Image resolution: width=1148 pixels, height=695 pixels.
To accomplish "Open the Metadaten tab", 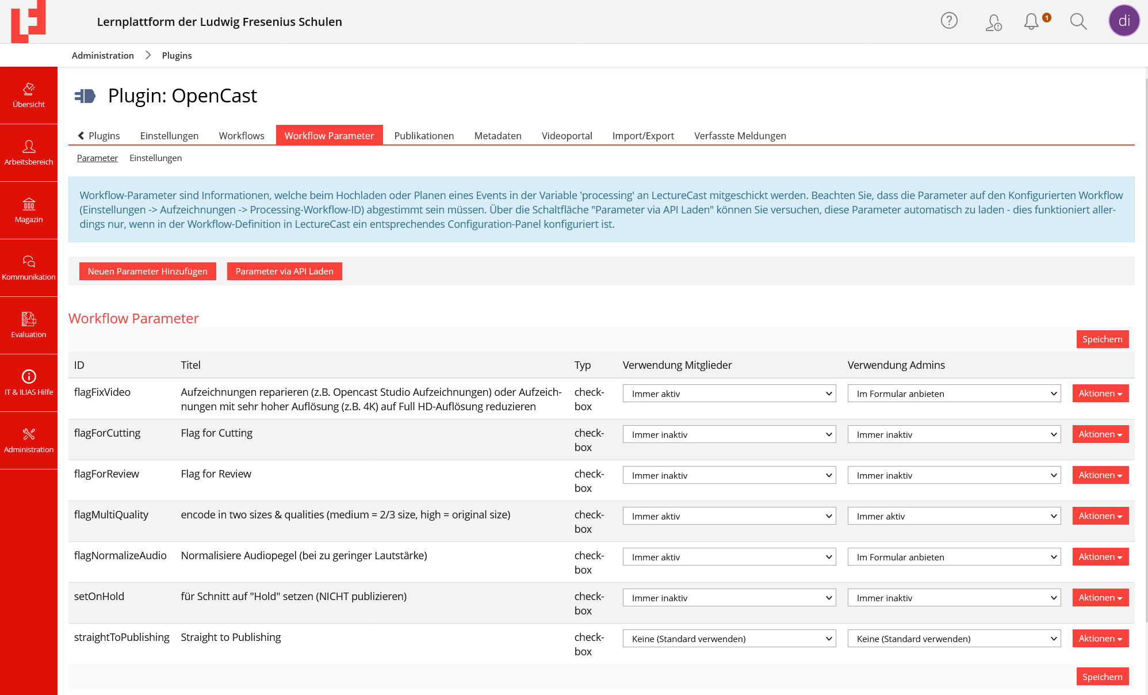I will [x=498, y=136].
